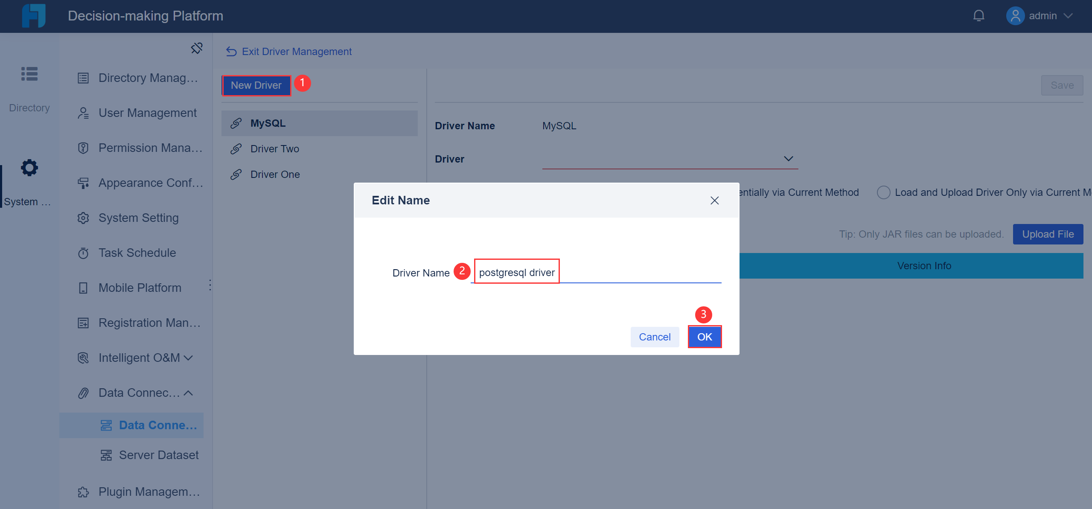Screen dimensions: 1092x509
Task: Click the Task Schedule clock icon
Action: coord(83,253)
